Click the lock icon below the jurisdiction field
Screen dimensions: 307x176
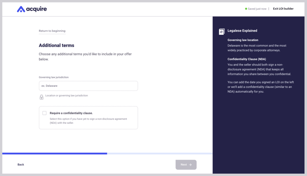coord(41,97)
